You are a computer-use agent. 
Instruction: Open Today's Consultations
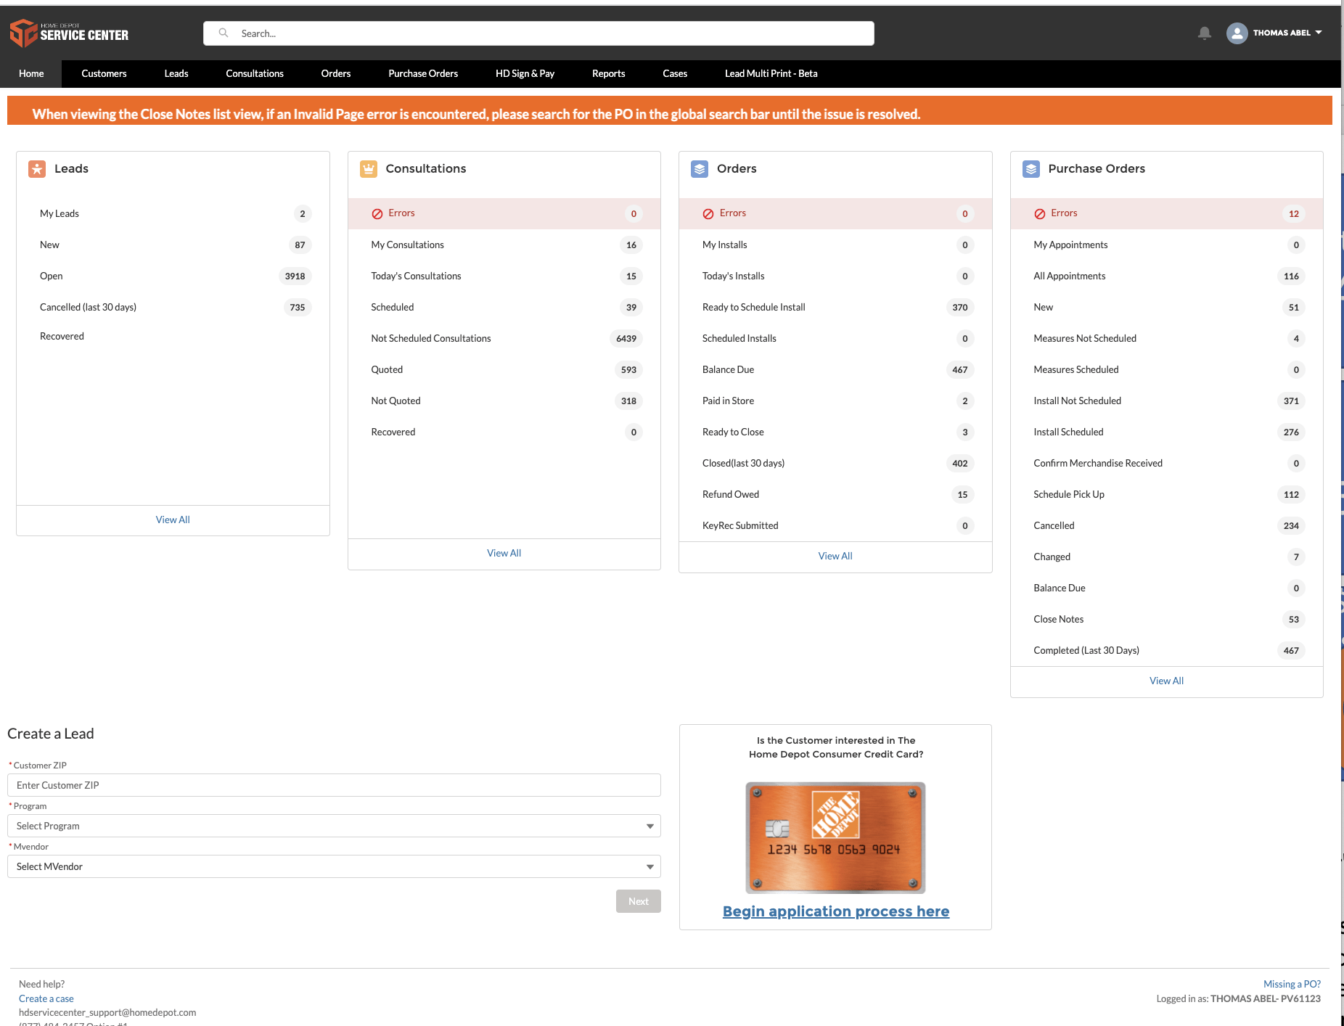click(x=504, y=276)
